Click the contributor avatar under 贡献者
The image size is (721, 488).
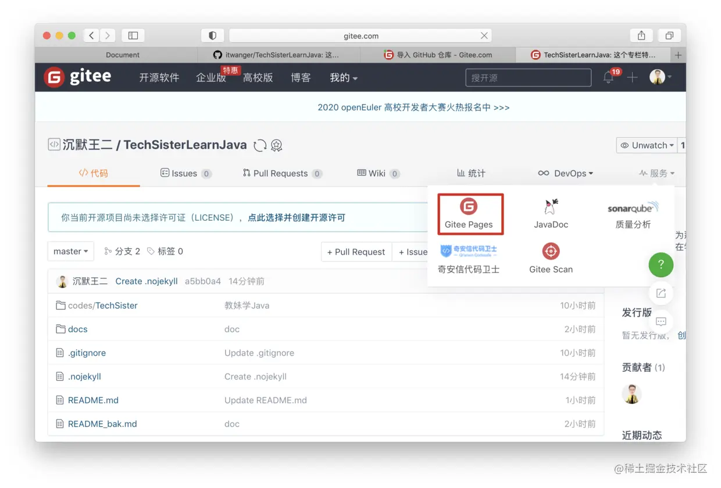tap(632, 394)
